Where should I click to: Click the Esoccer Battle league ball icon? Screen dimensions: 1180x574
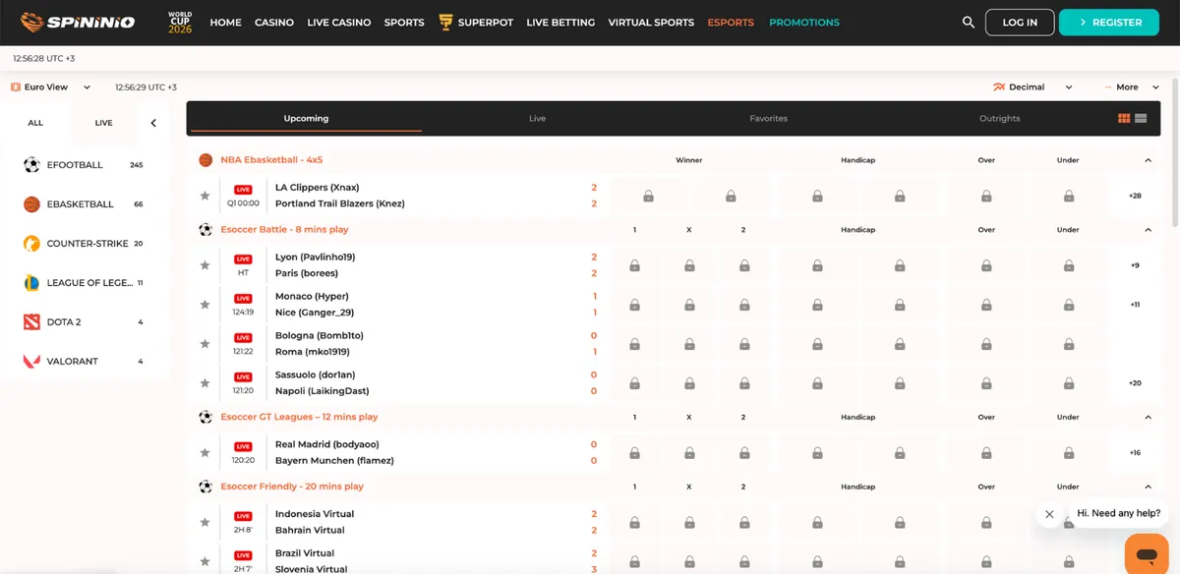pos(206,229)
